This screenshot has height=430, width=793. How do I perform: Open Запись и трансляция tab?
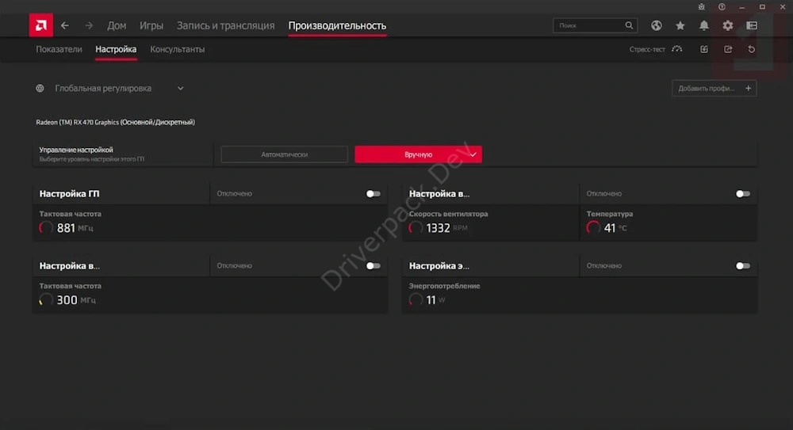pyautogui.click(x=225, y=25)
